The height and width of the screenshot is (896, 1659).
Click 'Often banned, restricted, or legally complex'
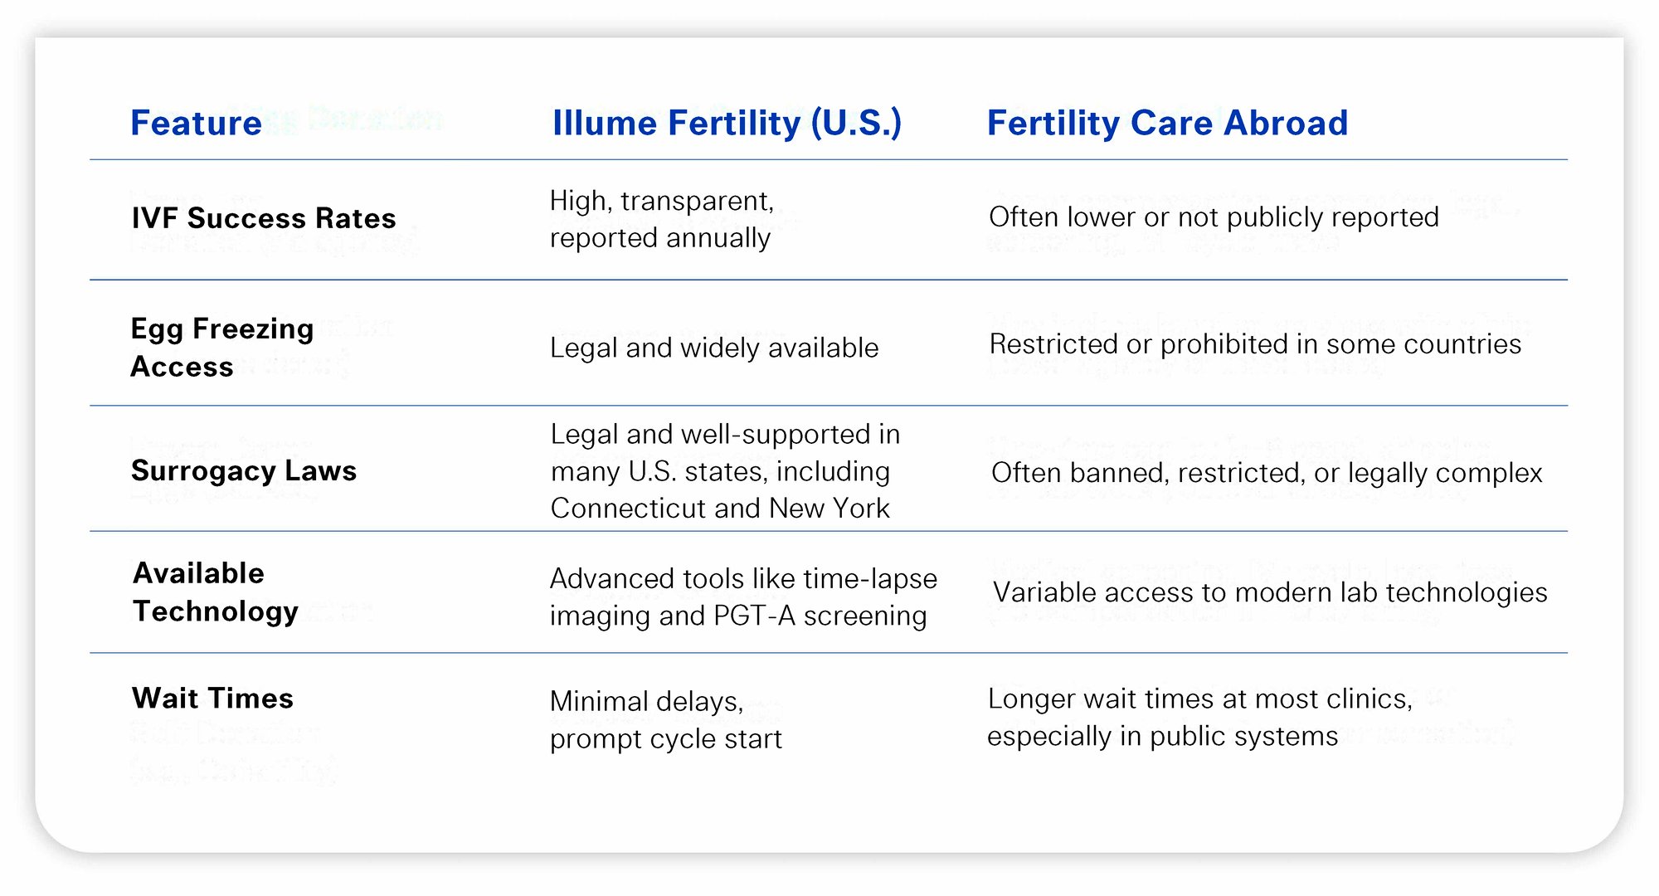click(1267, 473)
